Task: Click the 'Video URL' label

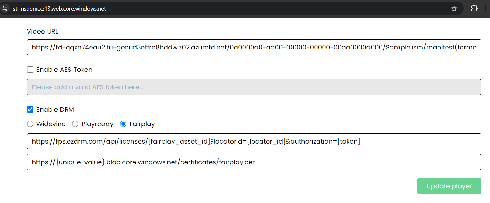Action: pyautogui.click(x=43, y=31)
